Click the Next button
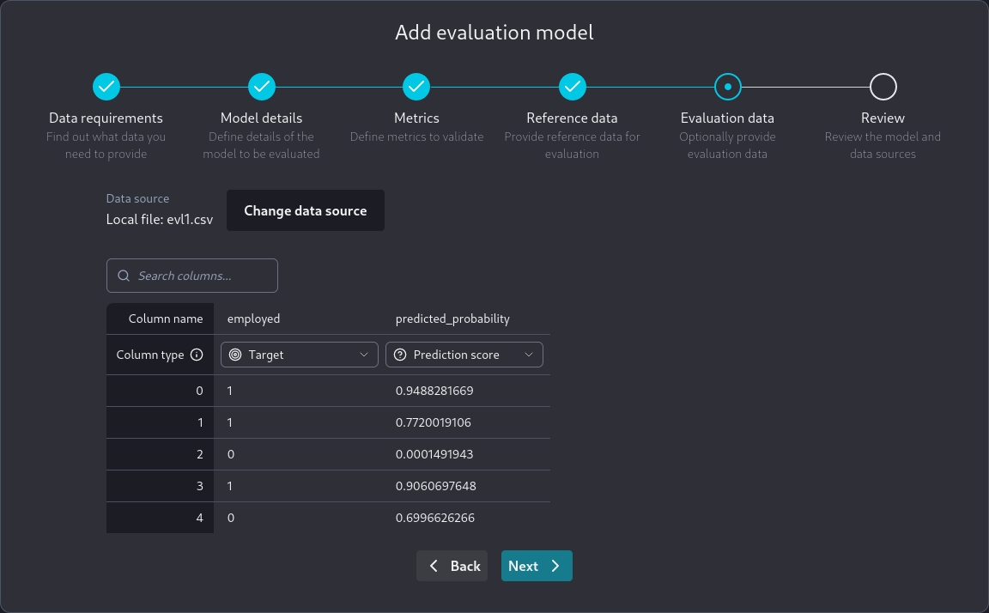The height and width of the screenshot is (613, 989). (x=536, y=566)
